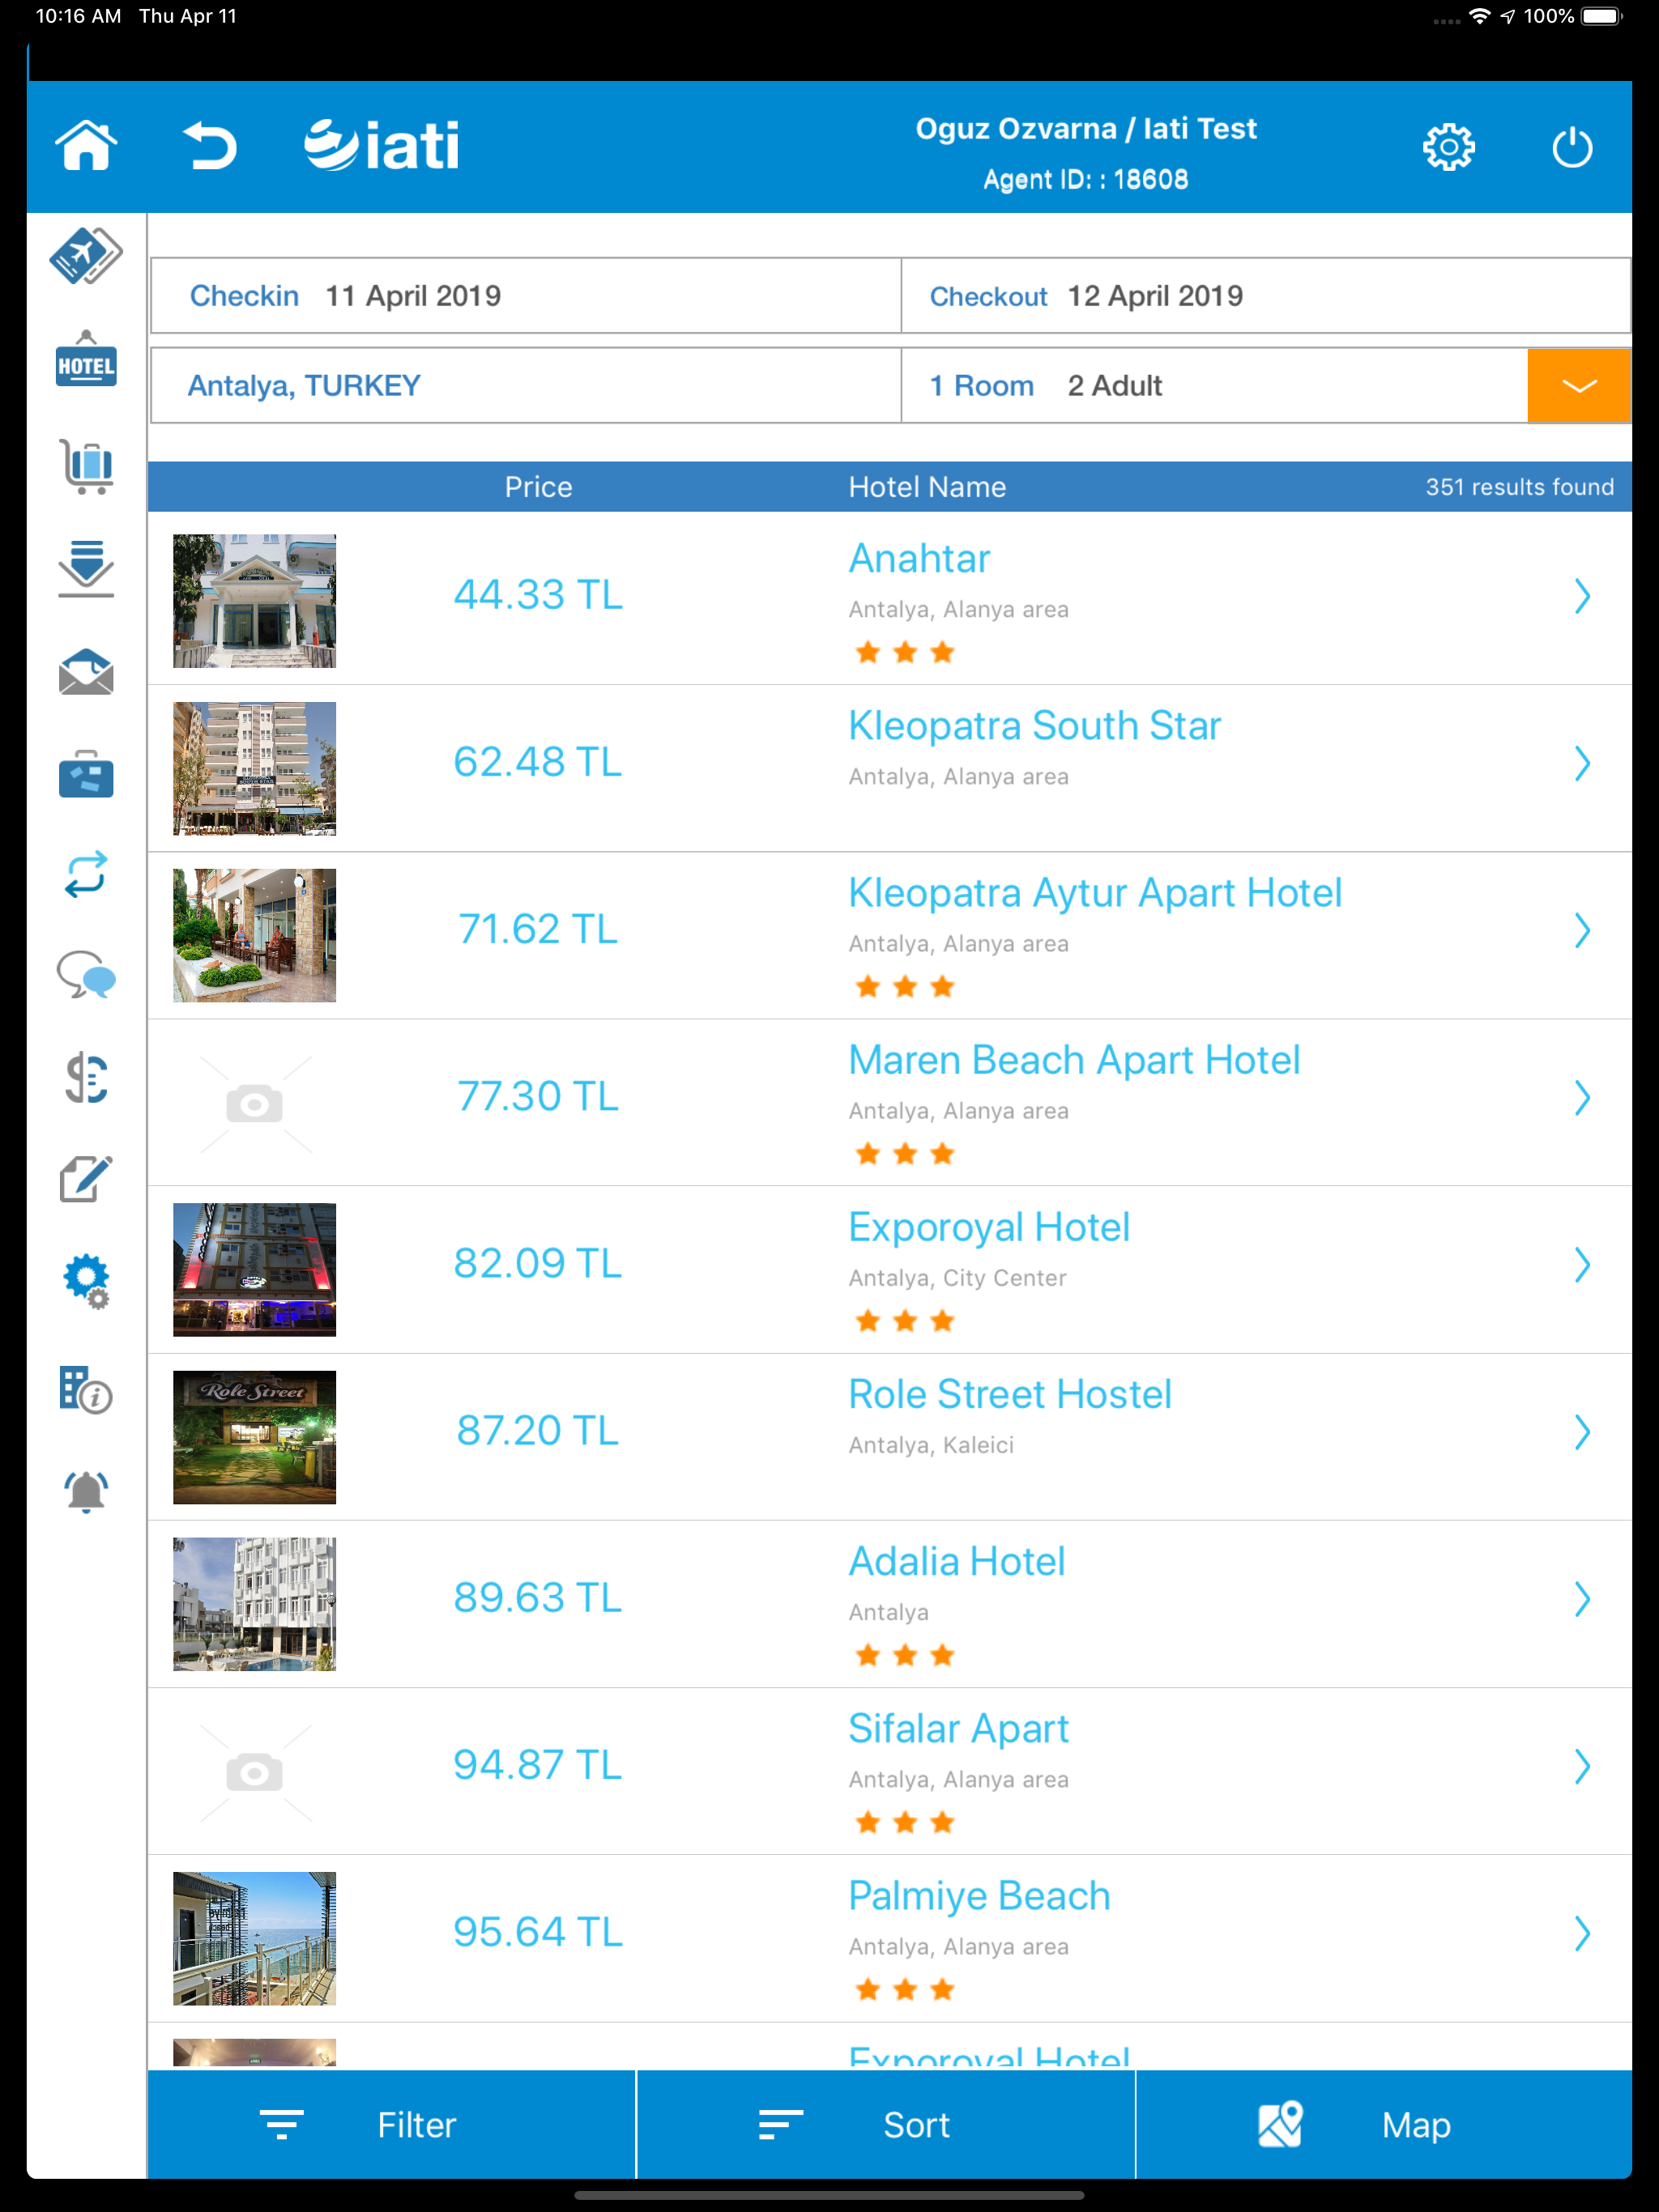Go to the home screen icon
1659x2212 pixels.
click(x=86, y=146)
